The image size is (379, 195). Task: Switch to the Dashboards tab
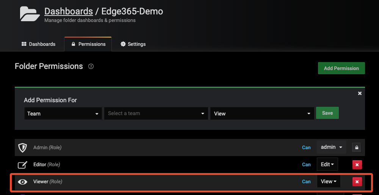(x=39, y=44)
